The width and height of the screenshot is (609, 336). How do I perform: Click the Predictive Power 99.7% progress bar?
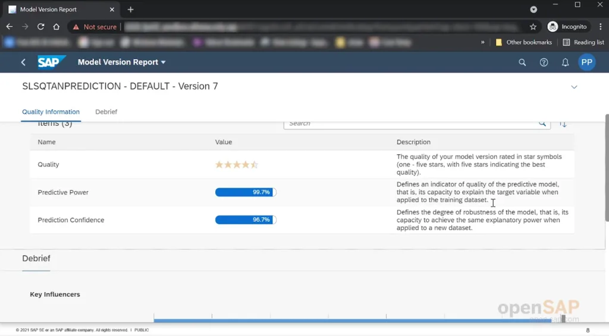tap(246, 192)
